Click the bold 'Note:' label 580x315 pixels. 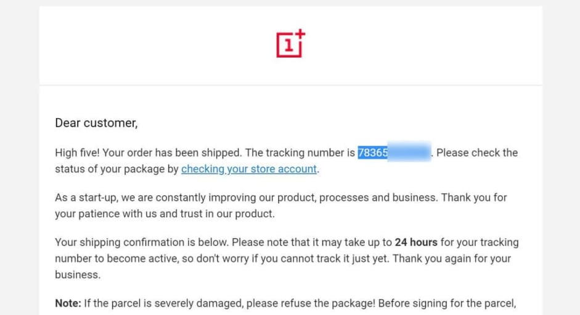point(68,303)
